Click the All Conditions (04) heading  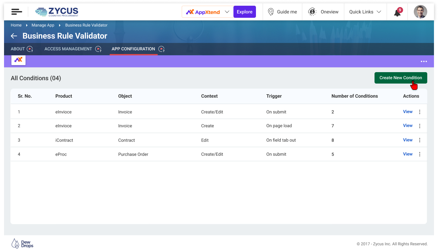pos(36,78)
